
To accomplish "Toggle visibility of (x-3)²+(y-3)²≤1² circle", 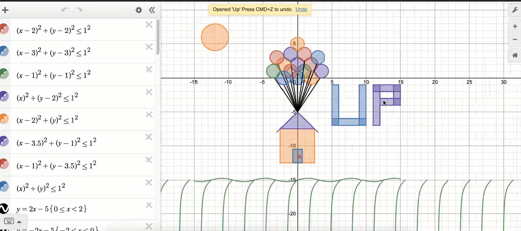I will tap(4, 51).
